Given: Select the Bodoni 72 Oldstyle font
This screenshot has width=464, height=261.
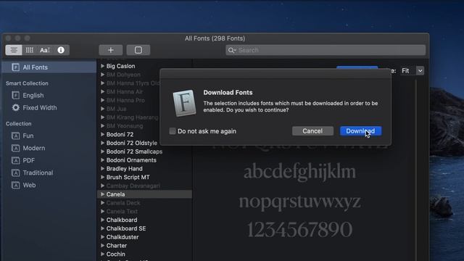Looking at the screenshot, I should [x=132, y=143].
